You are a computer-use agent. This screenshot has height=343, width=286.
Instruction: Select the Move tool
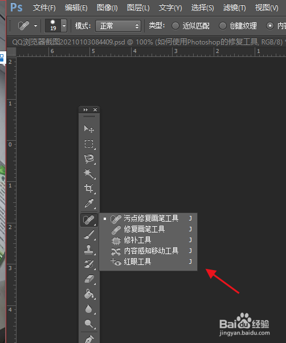(89, 129)
